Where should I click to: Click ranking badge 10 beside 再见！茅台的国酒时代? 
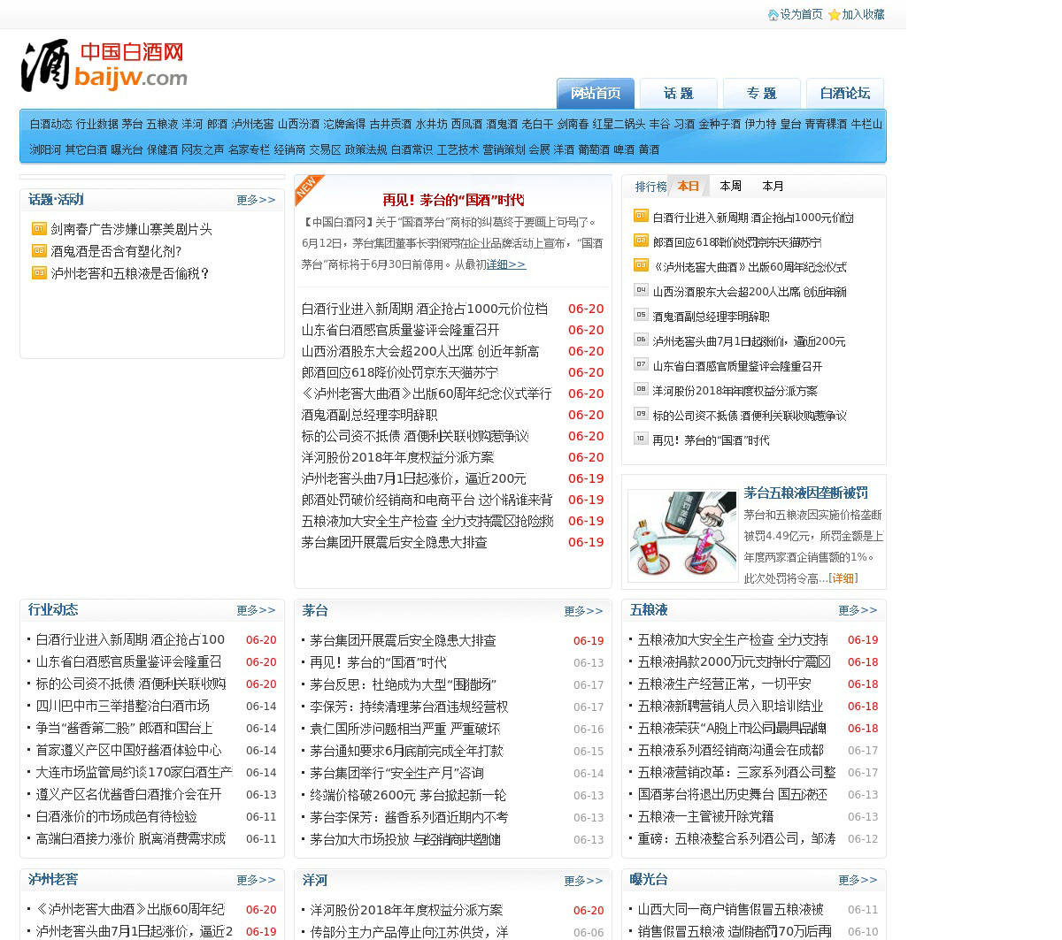point(641,439)
